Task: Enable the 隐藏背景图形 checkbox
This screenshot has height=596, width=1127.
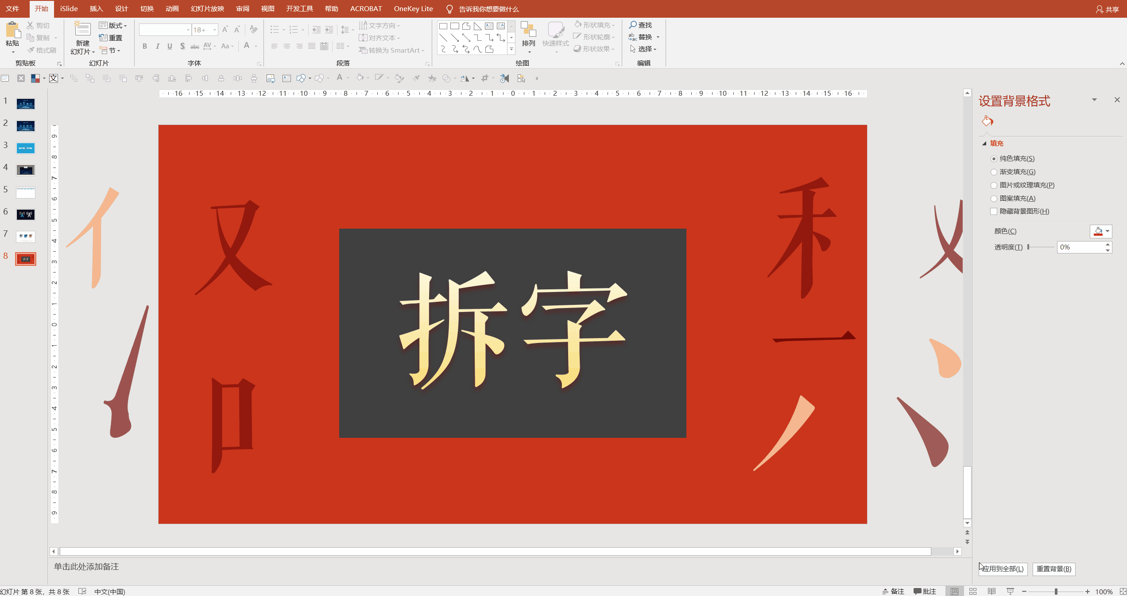Action: [x=994, y=211]
